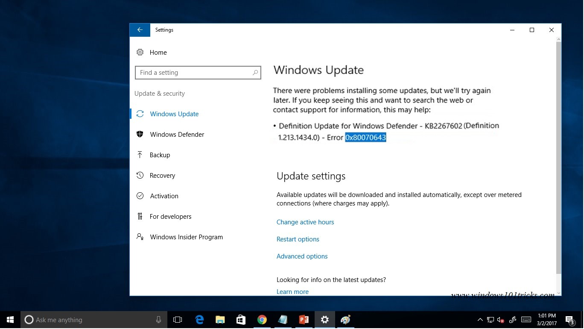Click the Windows Defender shield icon

(140, 134)
